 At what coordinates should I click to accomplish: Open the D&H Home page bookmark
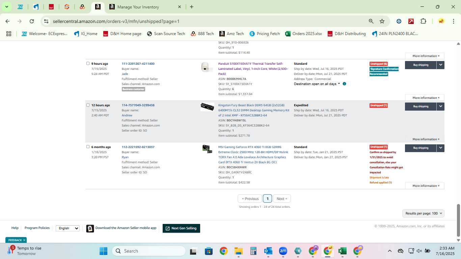click(x=122, y=34)
